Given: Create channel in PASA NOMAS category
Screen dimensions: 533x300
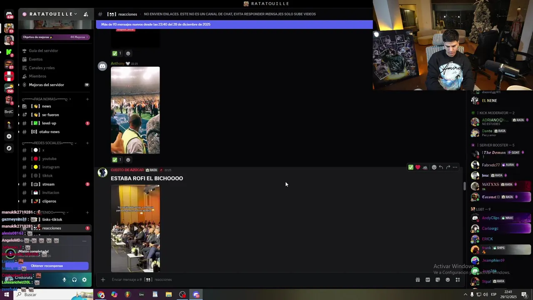Looking at the screenshot, I should click(x=87, y=99).
